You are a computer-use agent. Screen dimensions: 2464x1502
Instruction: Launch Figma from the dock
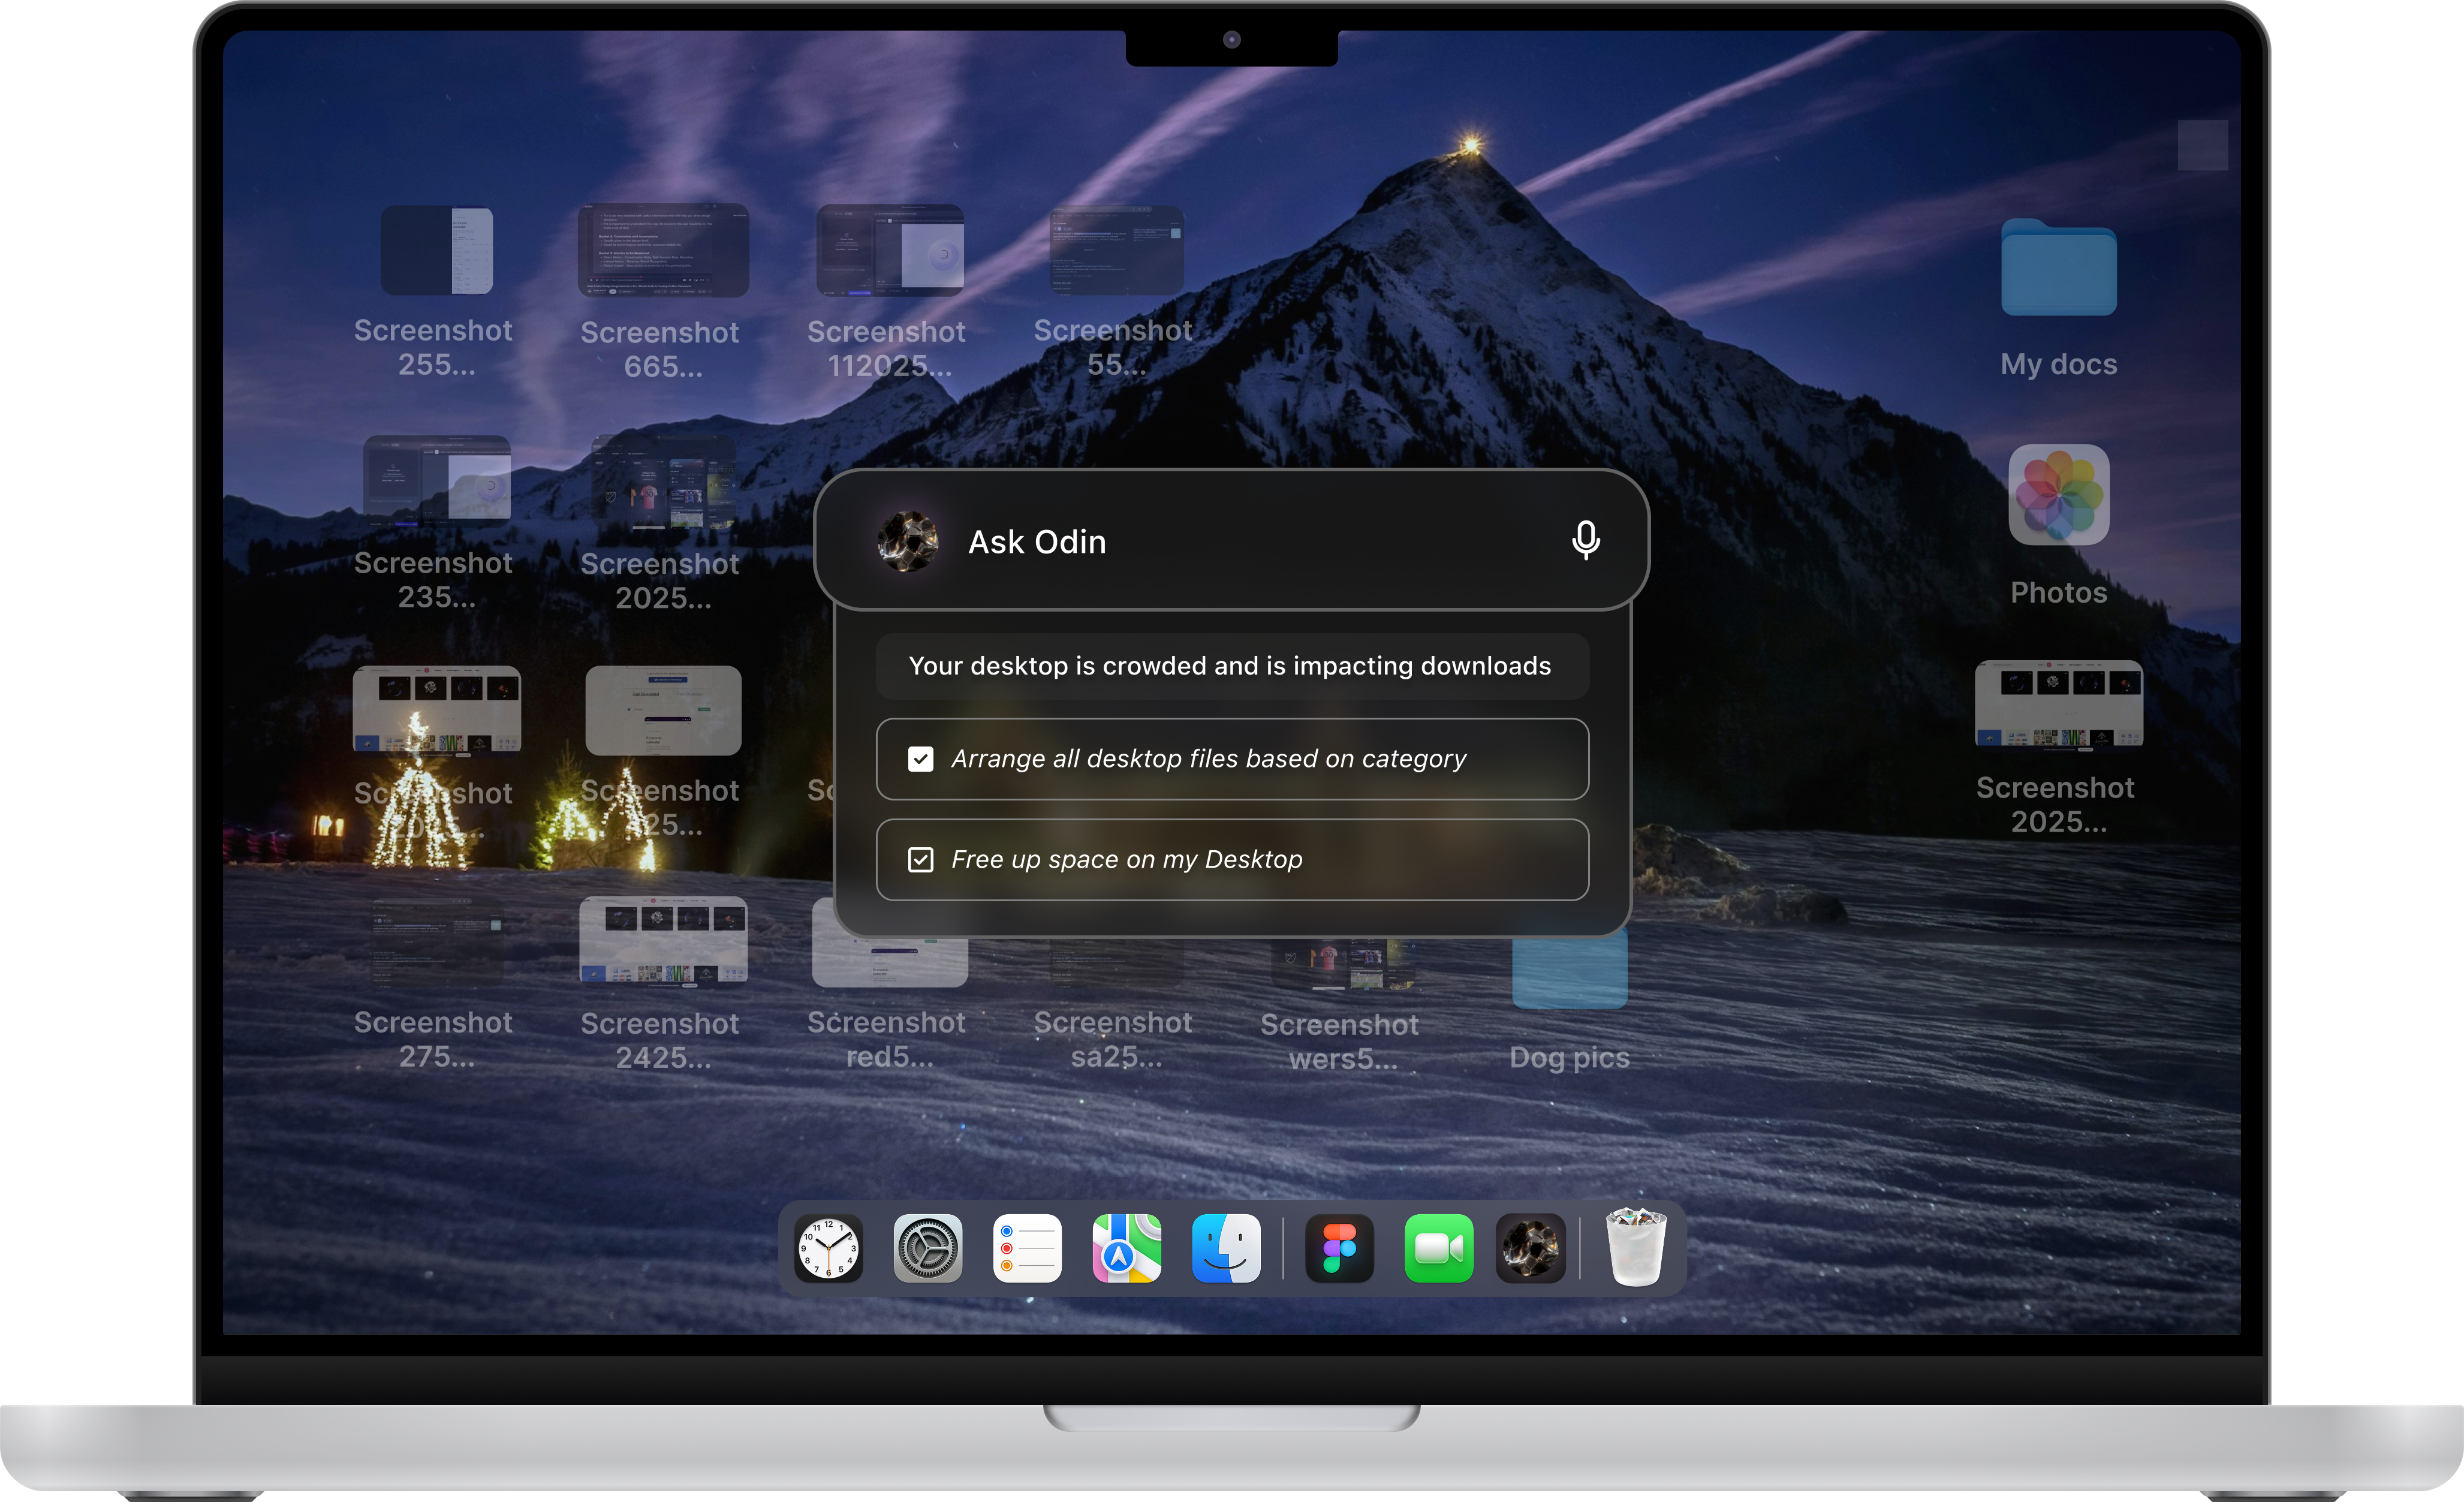click(1339, 1248)
